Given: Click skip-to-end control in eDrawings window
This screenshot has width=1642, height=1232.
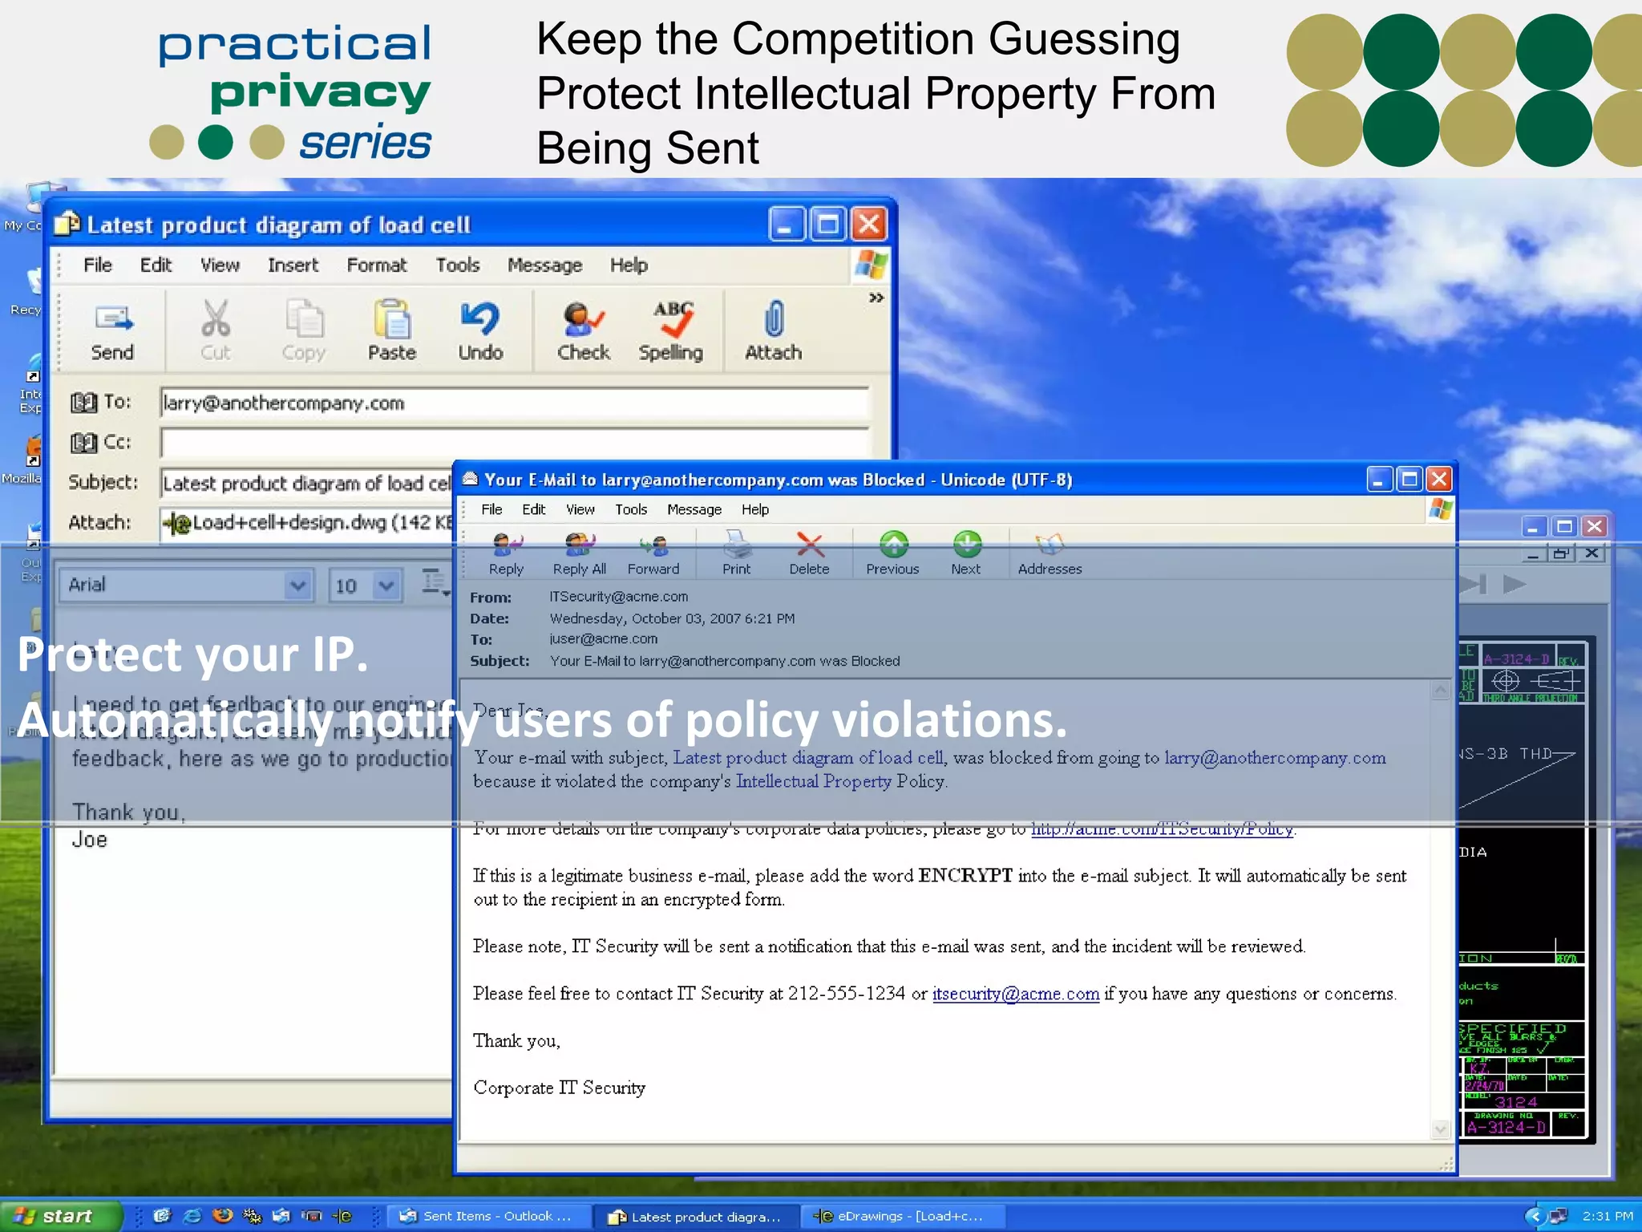Looking at the screenshot, I should point(1474,584).
